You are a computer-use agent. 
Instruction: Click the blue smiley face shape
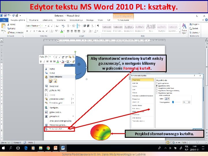[x=81, y=68]
